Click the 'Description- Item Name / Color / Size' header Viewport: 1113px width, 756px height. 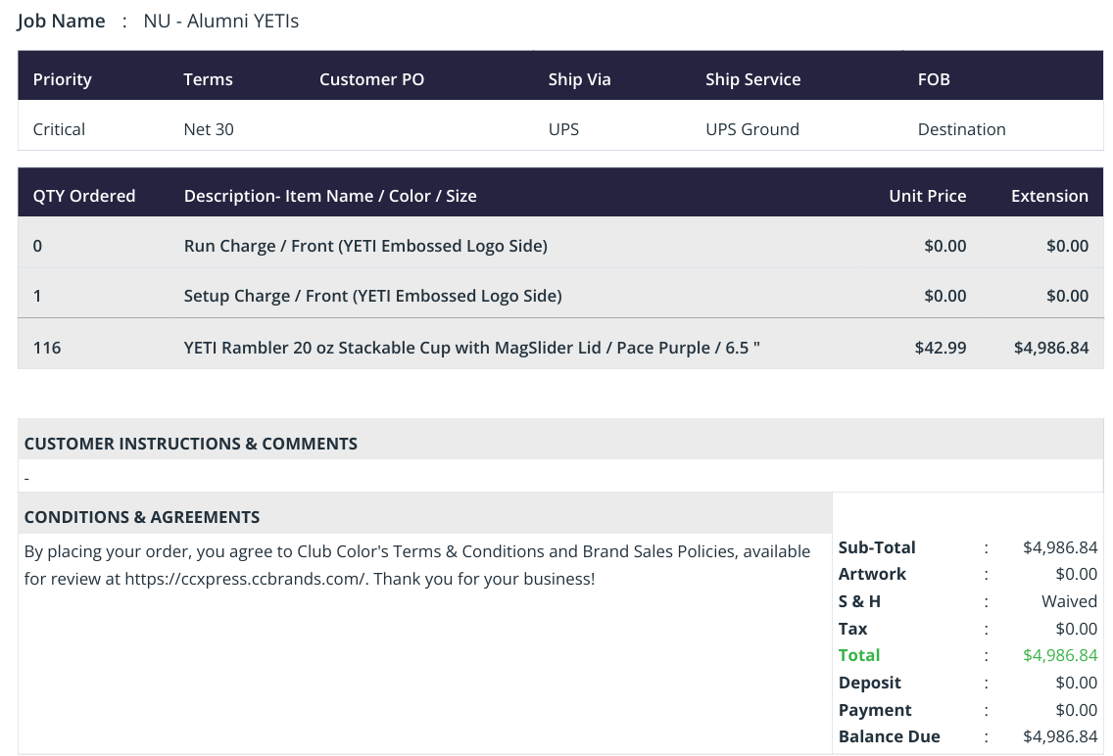[330, 196]
